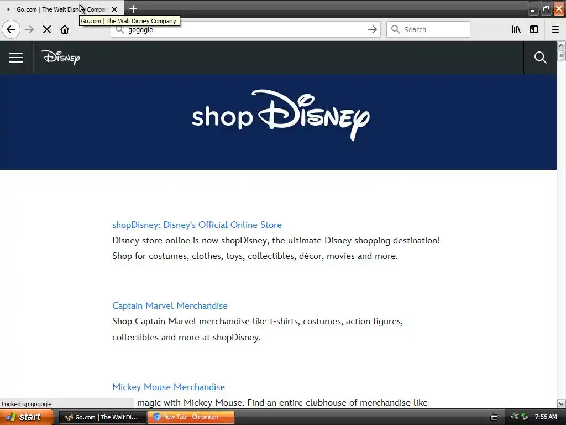Open shopDisney: Disney's Official Online Store link
The height and width of the screenshot is (425, 566).
coord(197,225)
